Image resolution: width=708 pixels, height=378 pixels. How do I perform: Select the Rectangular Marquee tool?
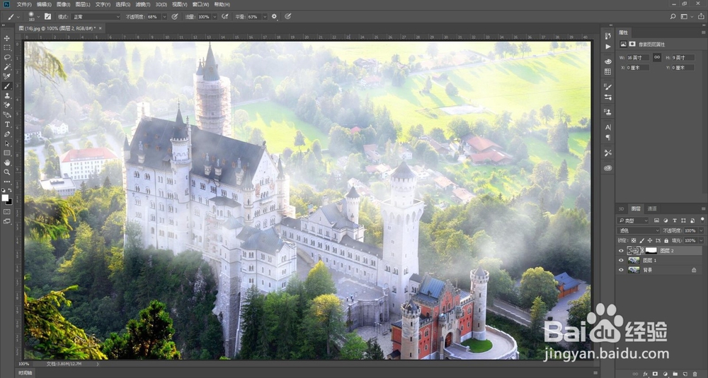pos(7,48)
